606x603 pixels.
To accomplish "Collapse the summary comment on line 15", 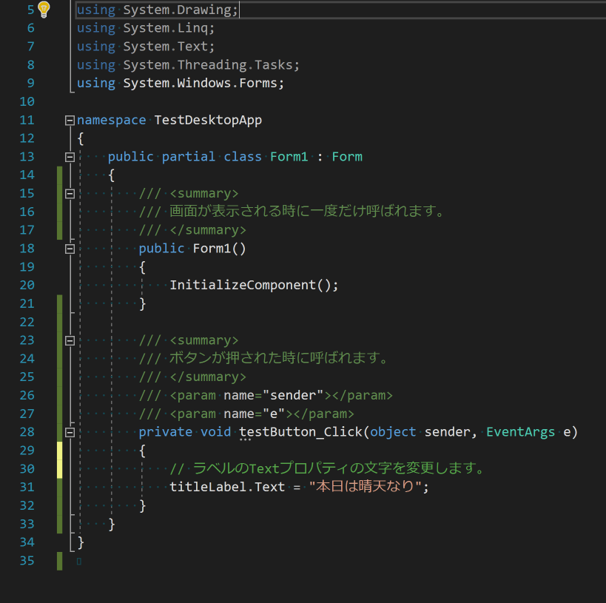I will click(70, 194).
